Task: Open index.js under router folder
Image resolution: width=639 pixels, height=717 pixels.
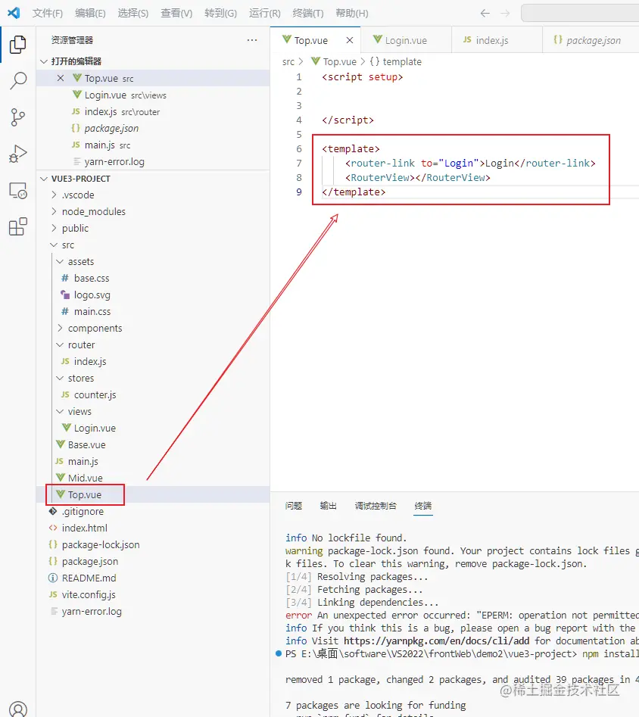Action: tap(153, 362)
